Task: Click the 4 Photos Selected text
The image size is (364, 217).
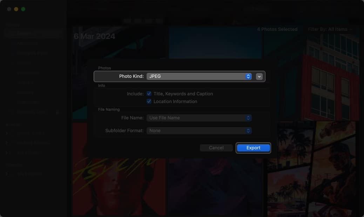Action: tap(277, 29)
